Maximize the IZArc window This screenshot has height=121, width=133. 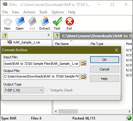point(112,4)
